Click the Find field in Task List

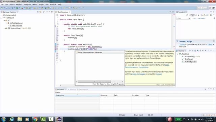[x=183, y=18]
